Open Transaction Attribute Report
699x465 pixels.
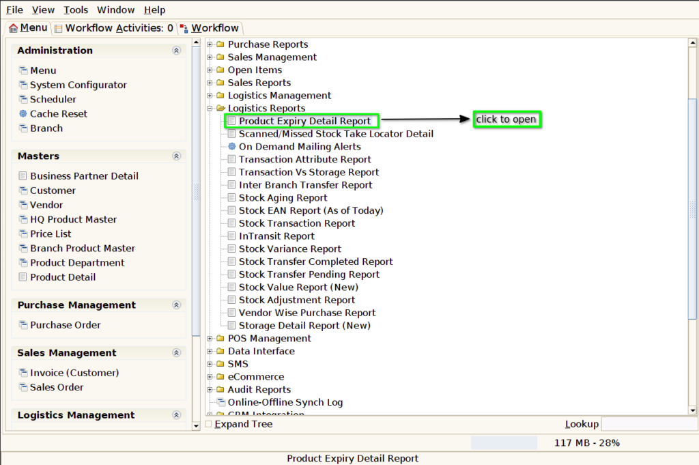[304, 159]
